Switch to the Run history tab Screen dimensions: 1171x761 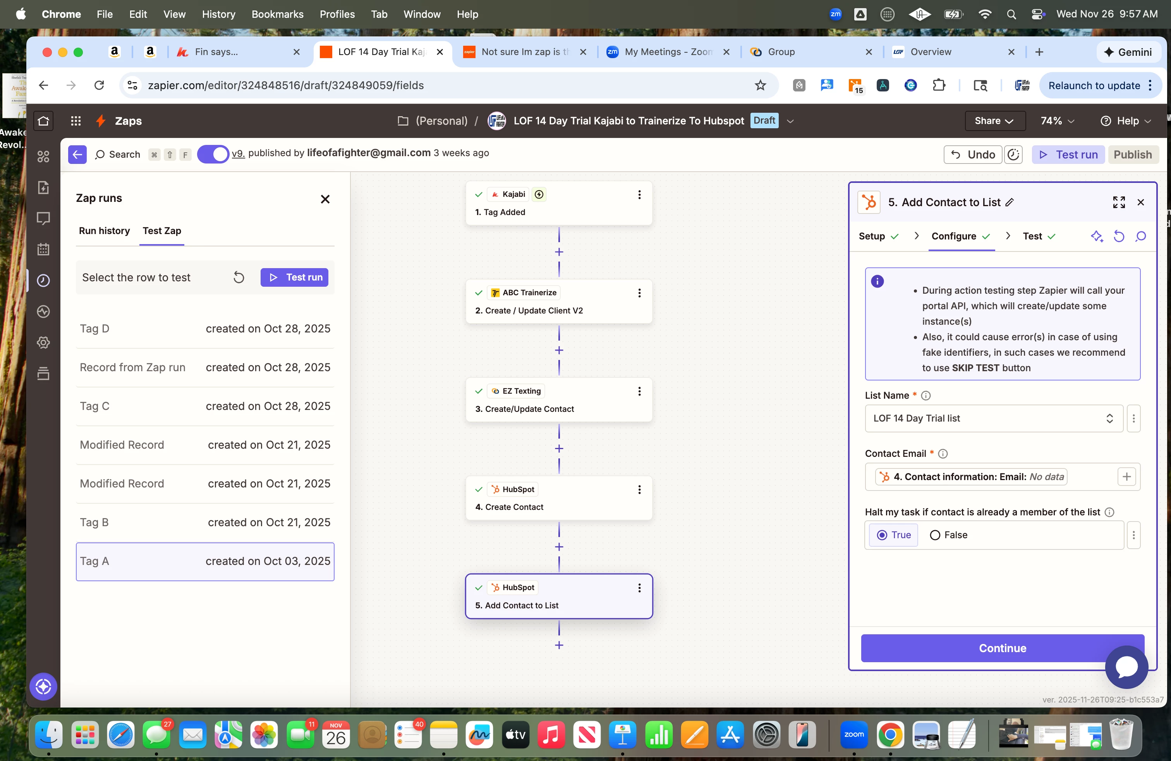click(104, 231)
